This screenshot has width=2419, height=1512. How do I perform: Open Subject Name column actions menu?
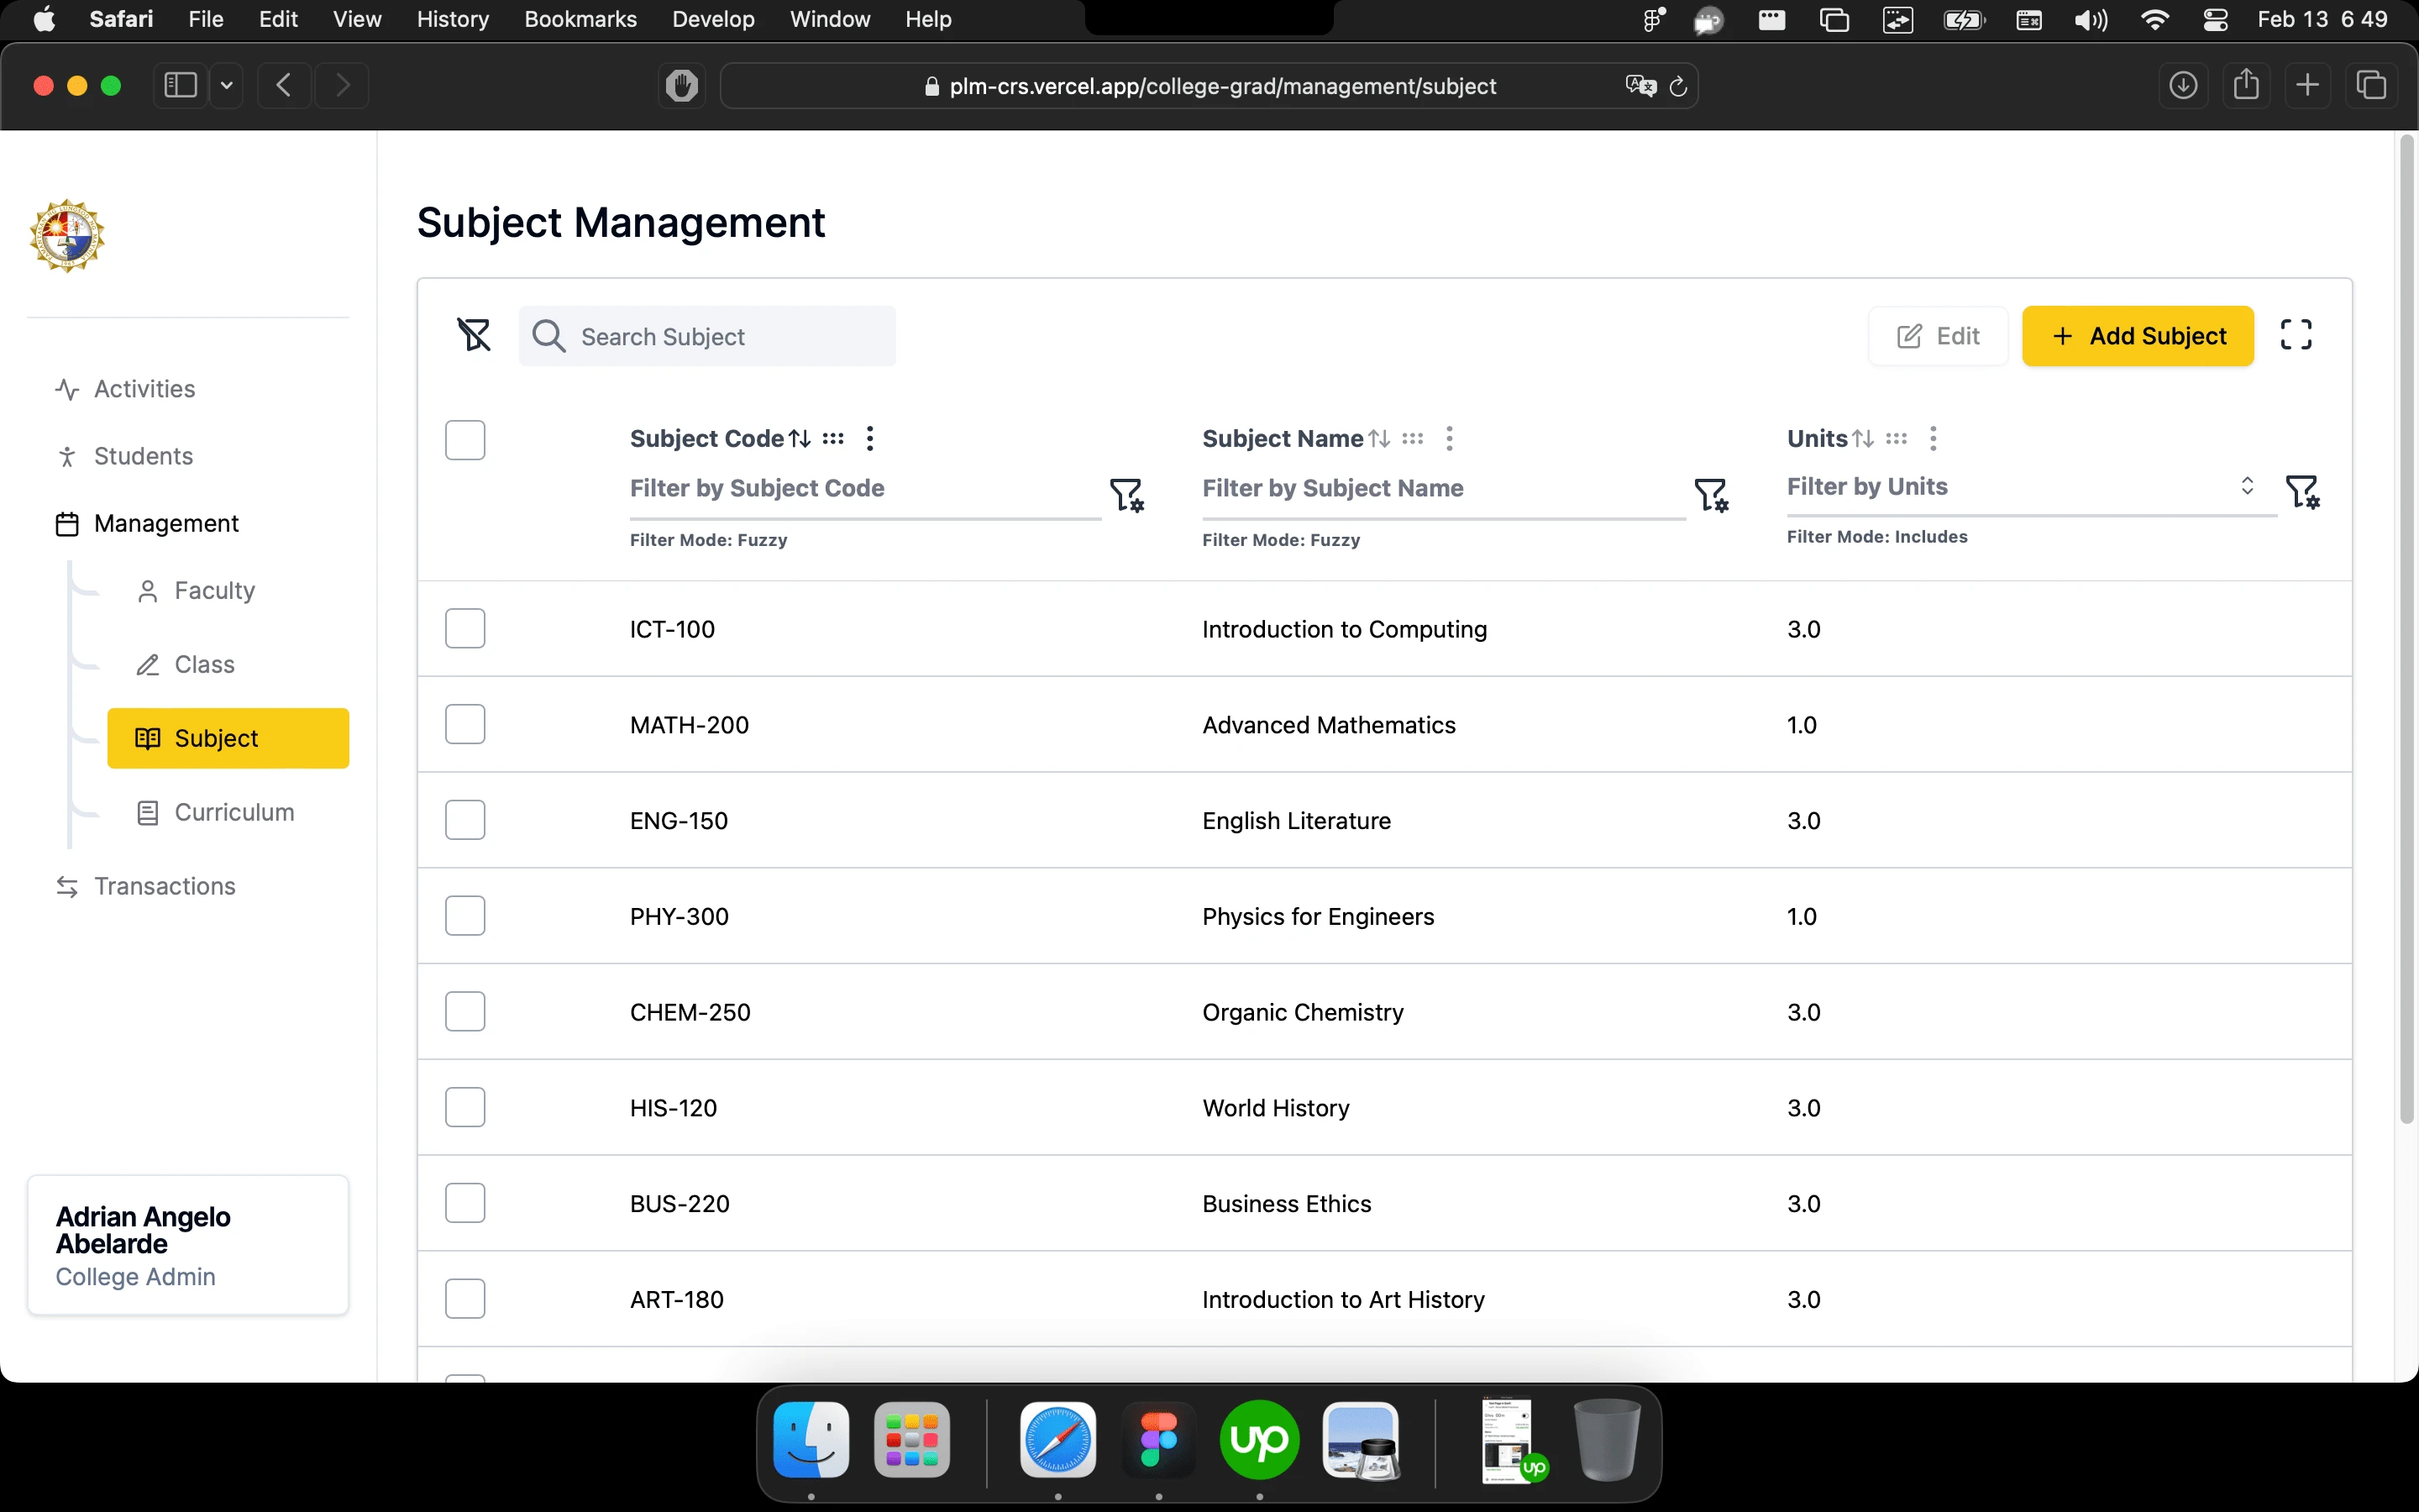pyautogui.click(x=1450, y=438)
